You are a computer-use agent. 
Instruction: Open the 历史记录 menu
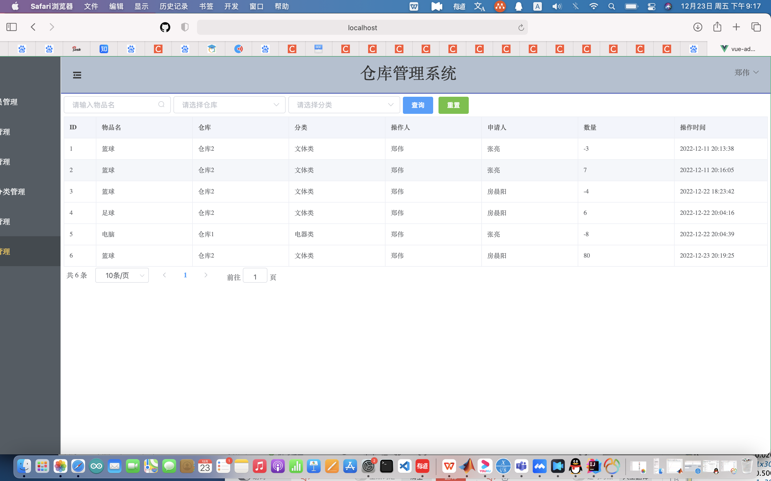(x=174, y=6)
